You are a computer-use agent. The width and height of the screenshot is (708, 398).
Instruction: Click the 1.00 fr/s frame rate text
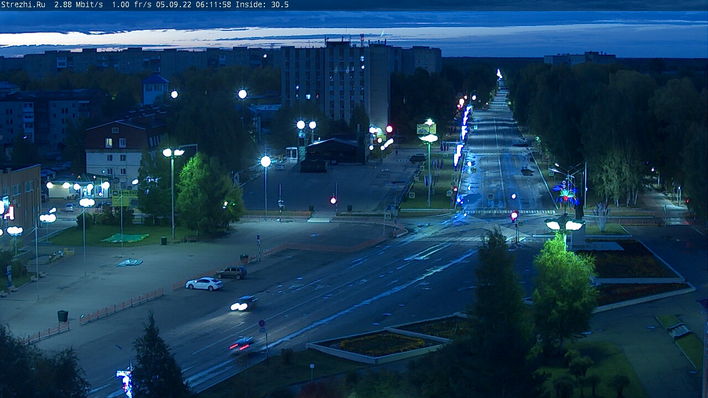pyautogui.click(x=132, y=4)
